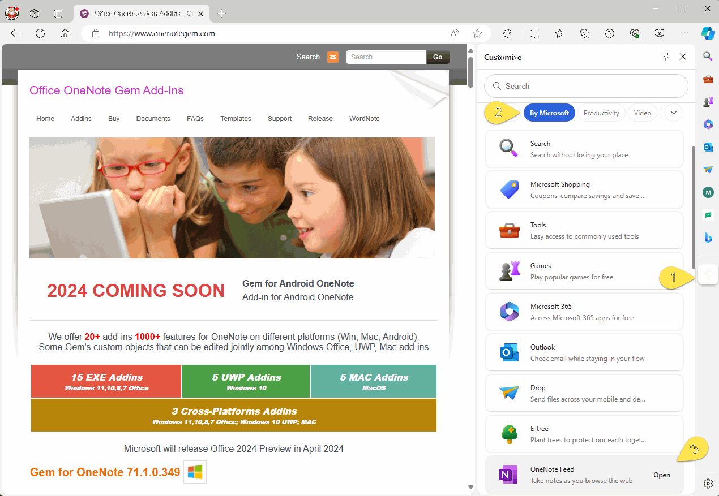Click the Office OneNote Gem Add-Ins title
The height and width of the screenshot is (496, 719).
tap(106, 90)
